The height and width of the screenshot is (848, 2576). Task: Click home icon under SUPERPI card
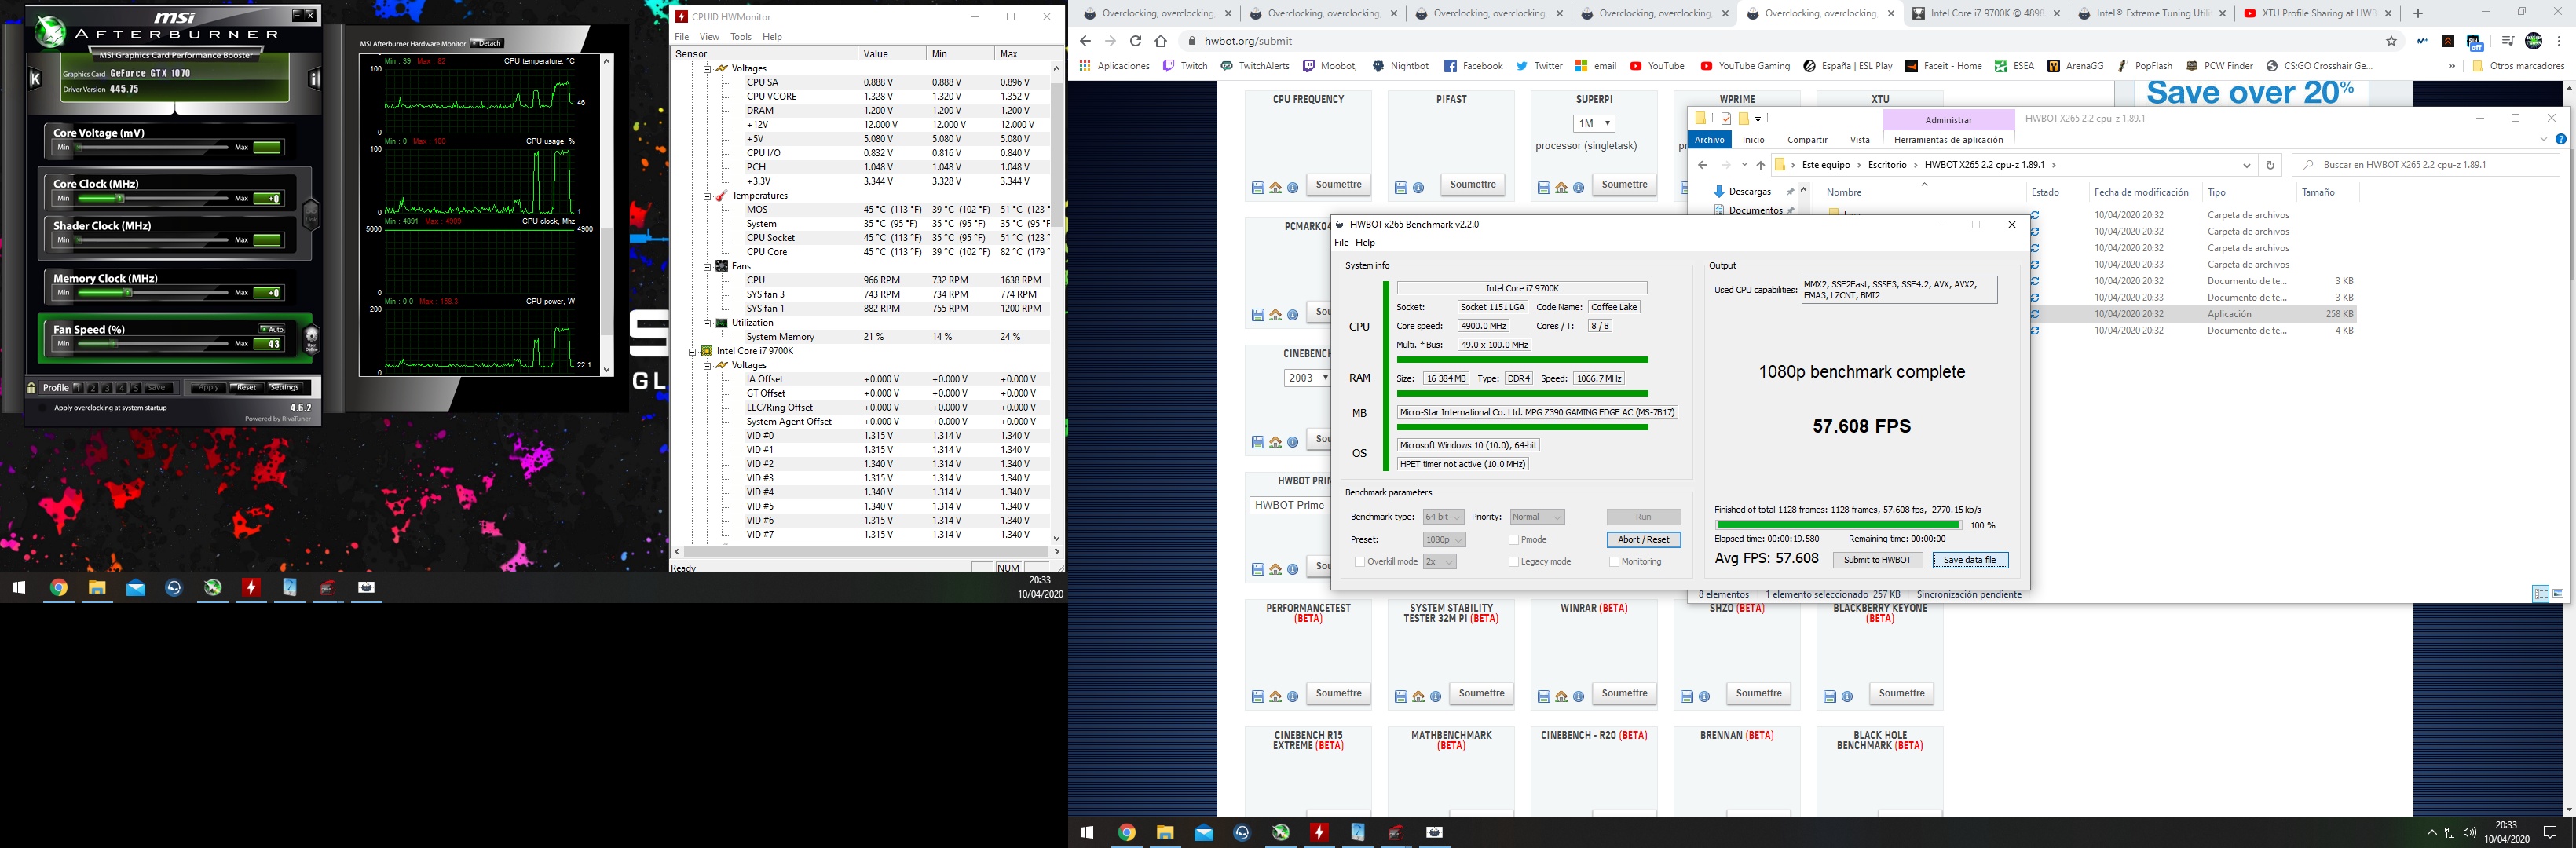(x=1561, y=188)
